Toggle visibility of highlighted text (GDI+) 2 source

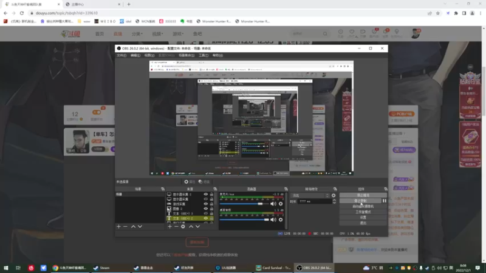click(205, 218)
